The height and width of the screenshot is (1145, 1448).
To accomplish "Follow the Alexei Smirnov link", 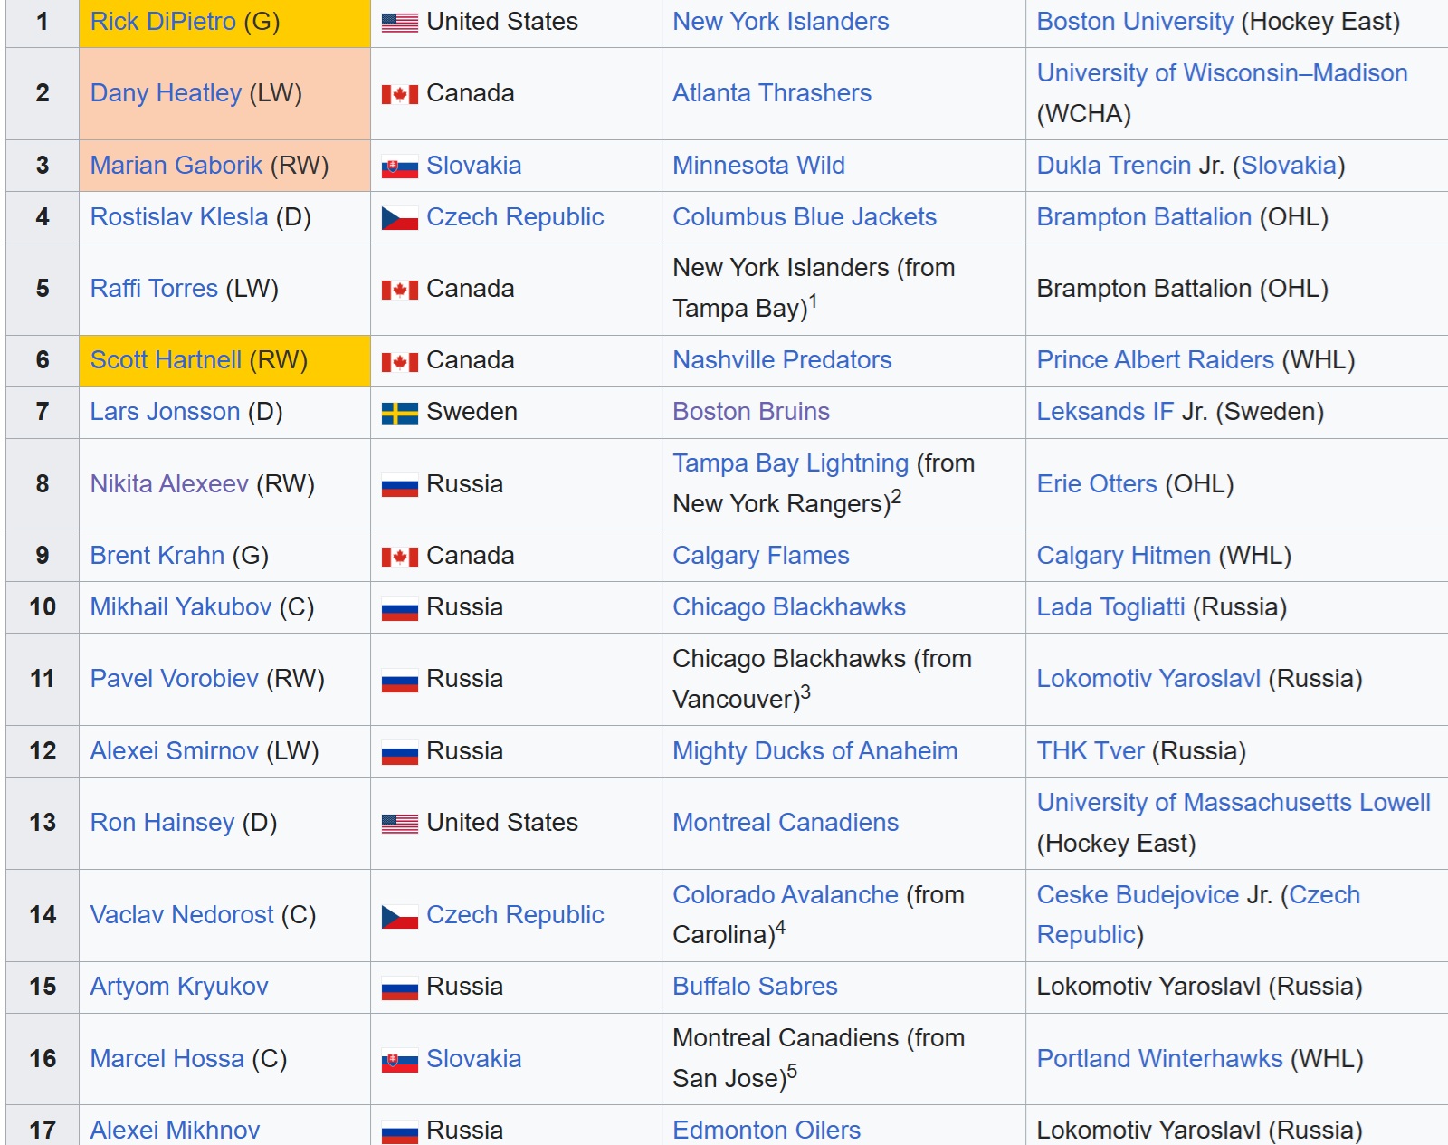I will pyautogui.click(x=175, y=751).
